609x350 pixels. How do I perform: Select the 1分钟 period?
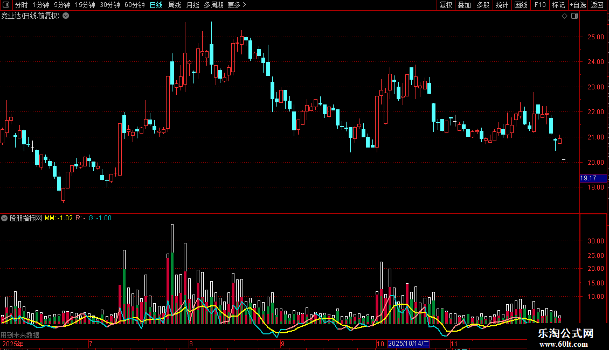[41, 5]
